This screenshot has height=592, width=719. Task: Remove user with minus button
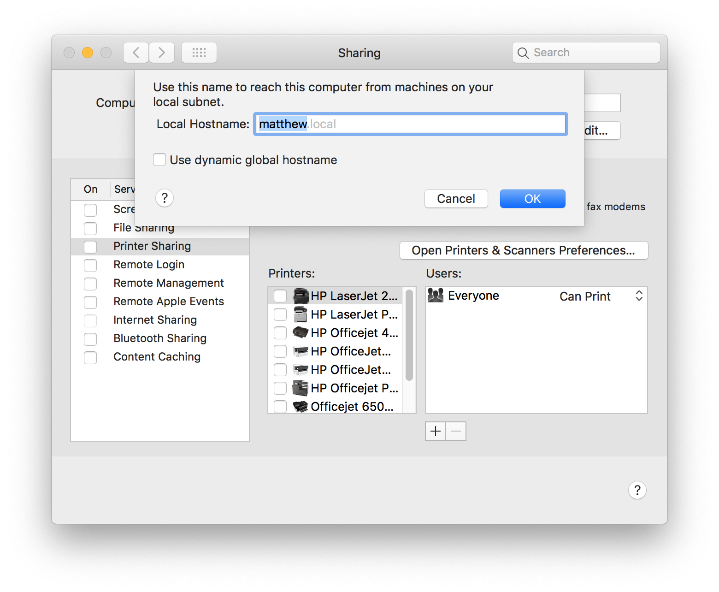(456, 431)
